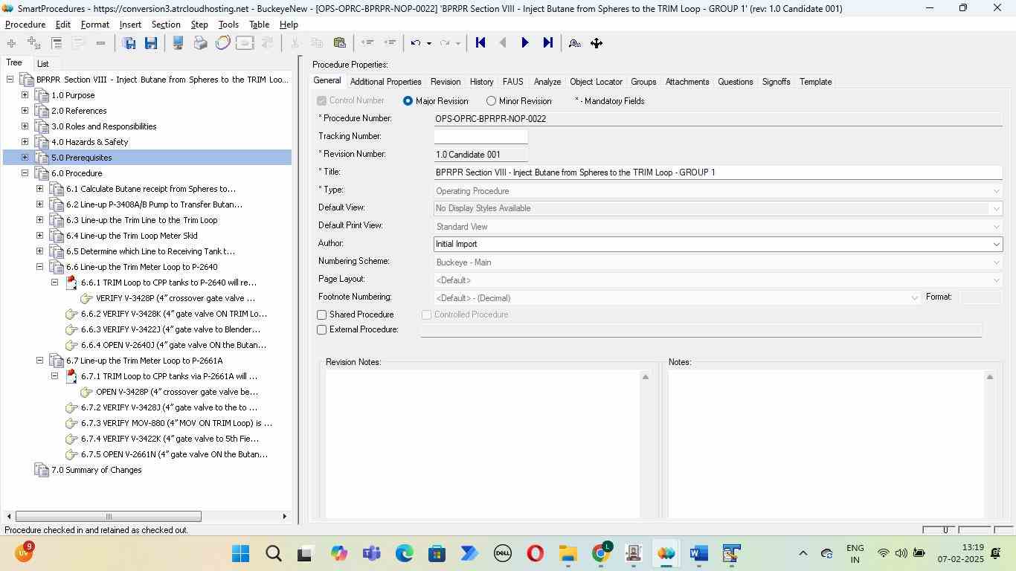Click step icon of 6.6.2 VERIFY V-3428K
Image resolution: width=1016 pixels, height=571 pixels.
point(71,314)
